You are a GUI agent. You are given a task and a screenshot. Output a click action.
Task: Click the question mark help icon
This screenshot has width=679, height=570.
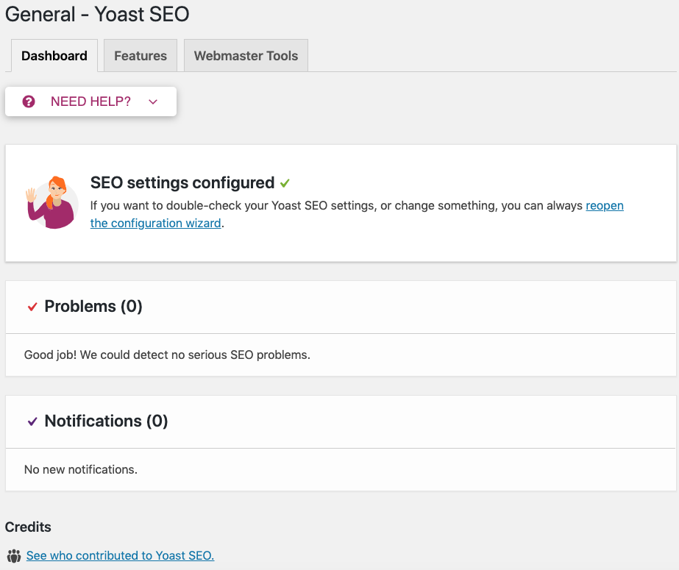[29, 101]
